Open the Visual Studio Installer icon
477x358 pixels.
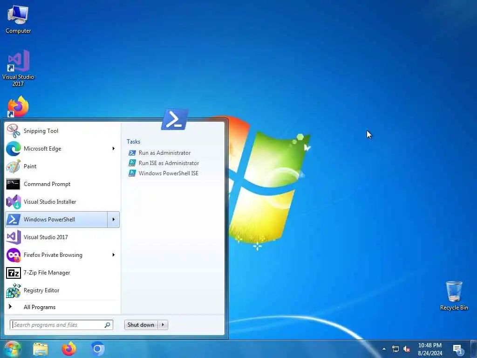pyautogui.click(x=14, y=201)
